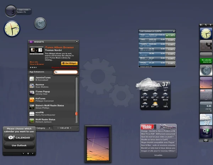Select miniPIN in the widget list
The image size is (213, 165).
click(x=51, y=114)
